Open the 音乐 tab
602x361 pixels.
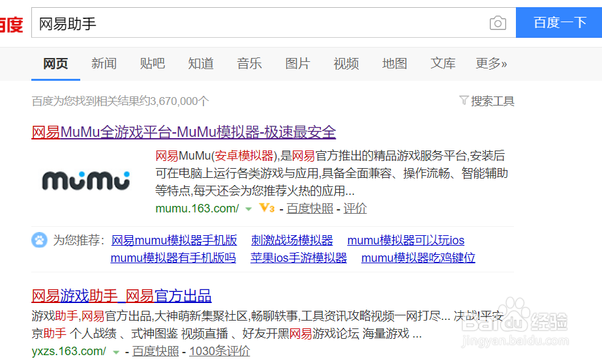(249, 64)
